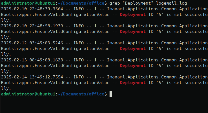
Task: Click Imanami.Applications.Common on the 2025-02-13 line
Action: coord(142,60)
